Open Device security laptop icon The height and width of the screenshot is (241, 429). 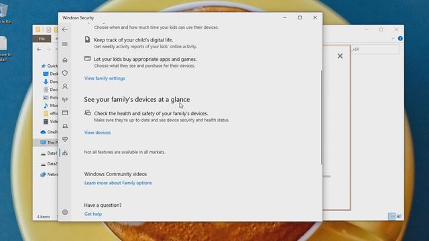[x=65, y=126]
